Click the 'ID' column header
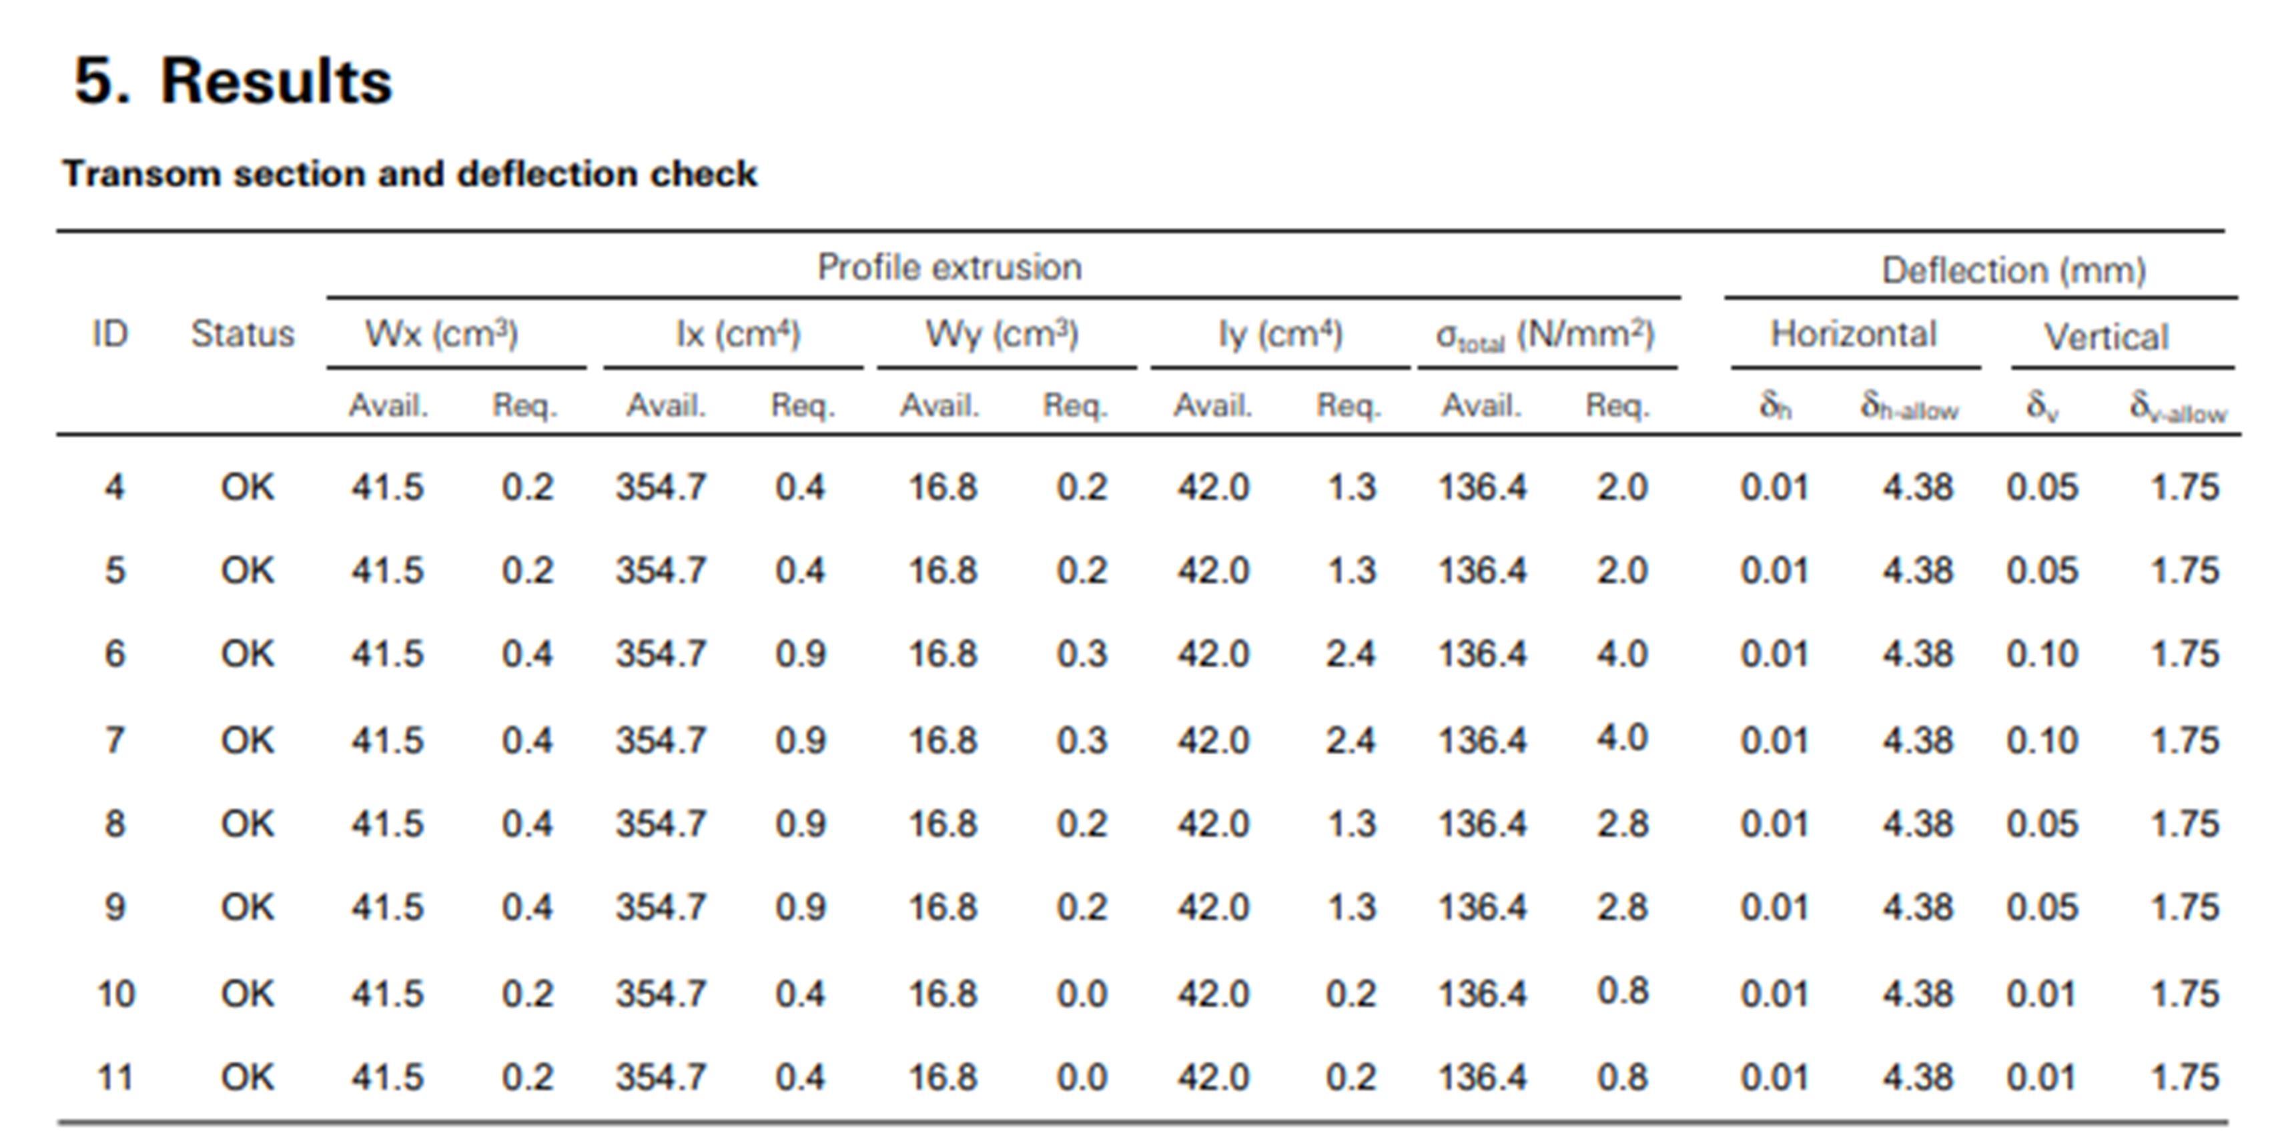 tap(110, 334)
